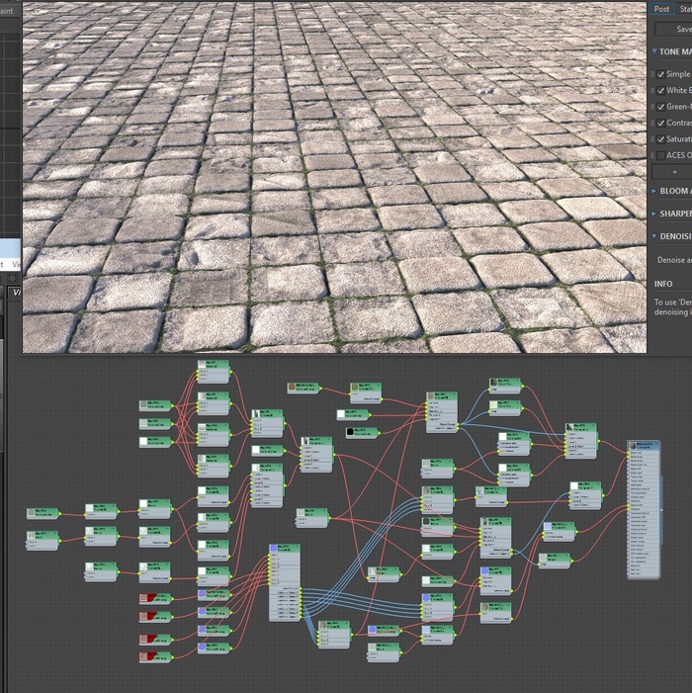Uncheck the Saturation operator
Image resolution: width=692 pixels, height=693 pixels.
(661, 139)
